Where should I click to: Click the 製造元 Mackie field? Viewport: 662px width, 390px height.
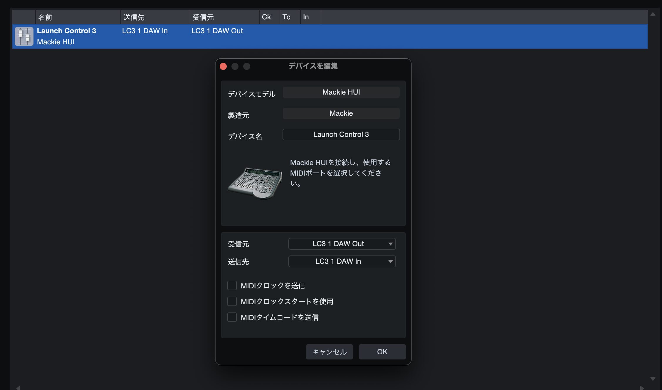pos(341,113)
